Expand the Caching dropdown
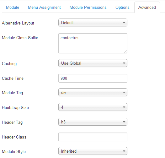Image resolution: width=165 pixels, height=158 pixels. (93, 63)
